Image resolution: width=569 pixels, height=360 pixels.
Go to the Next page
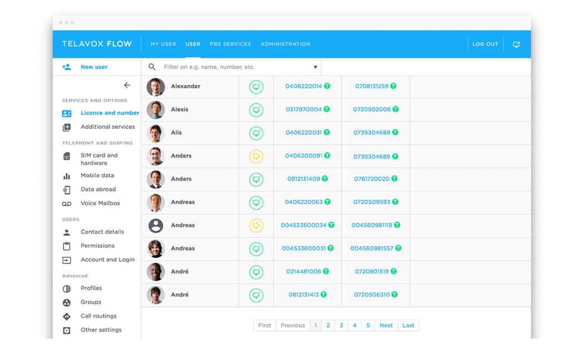[386, 325]
